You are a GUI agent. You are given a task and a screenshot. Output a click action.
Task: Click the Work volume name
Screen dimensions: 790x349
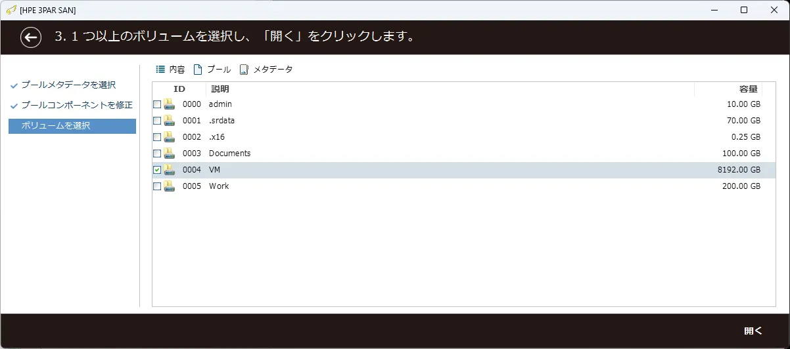219,186
